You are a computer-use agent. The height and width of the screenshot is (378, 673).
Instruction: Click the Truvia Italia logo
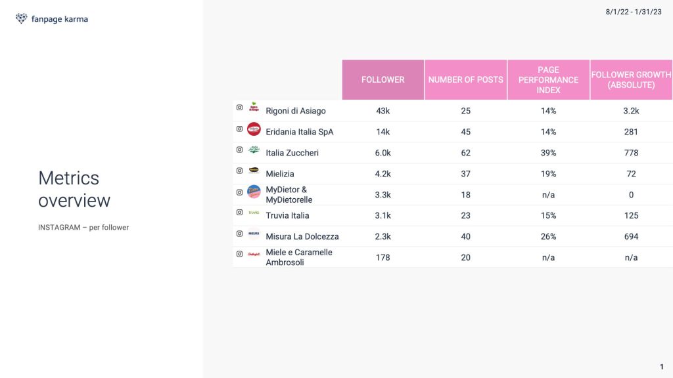[254, 212]
